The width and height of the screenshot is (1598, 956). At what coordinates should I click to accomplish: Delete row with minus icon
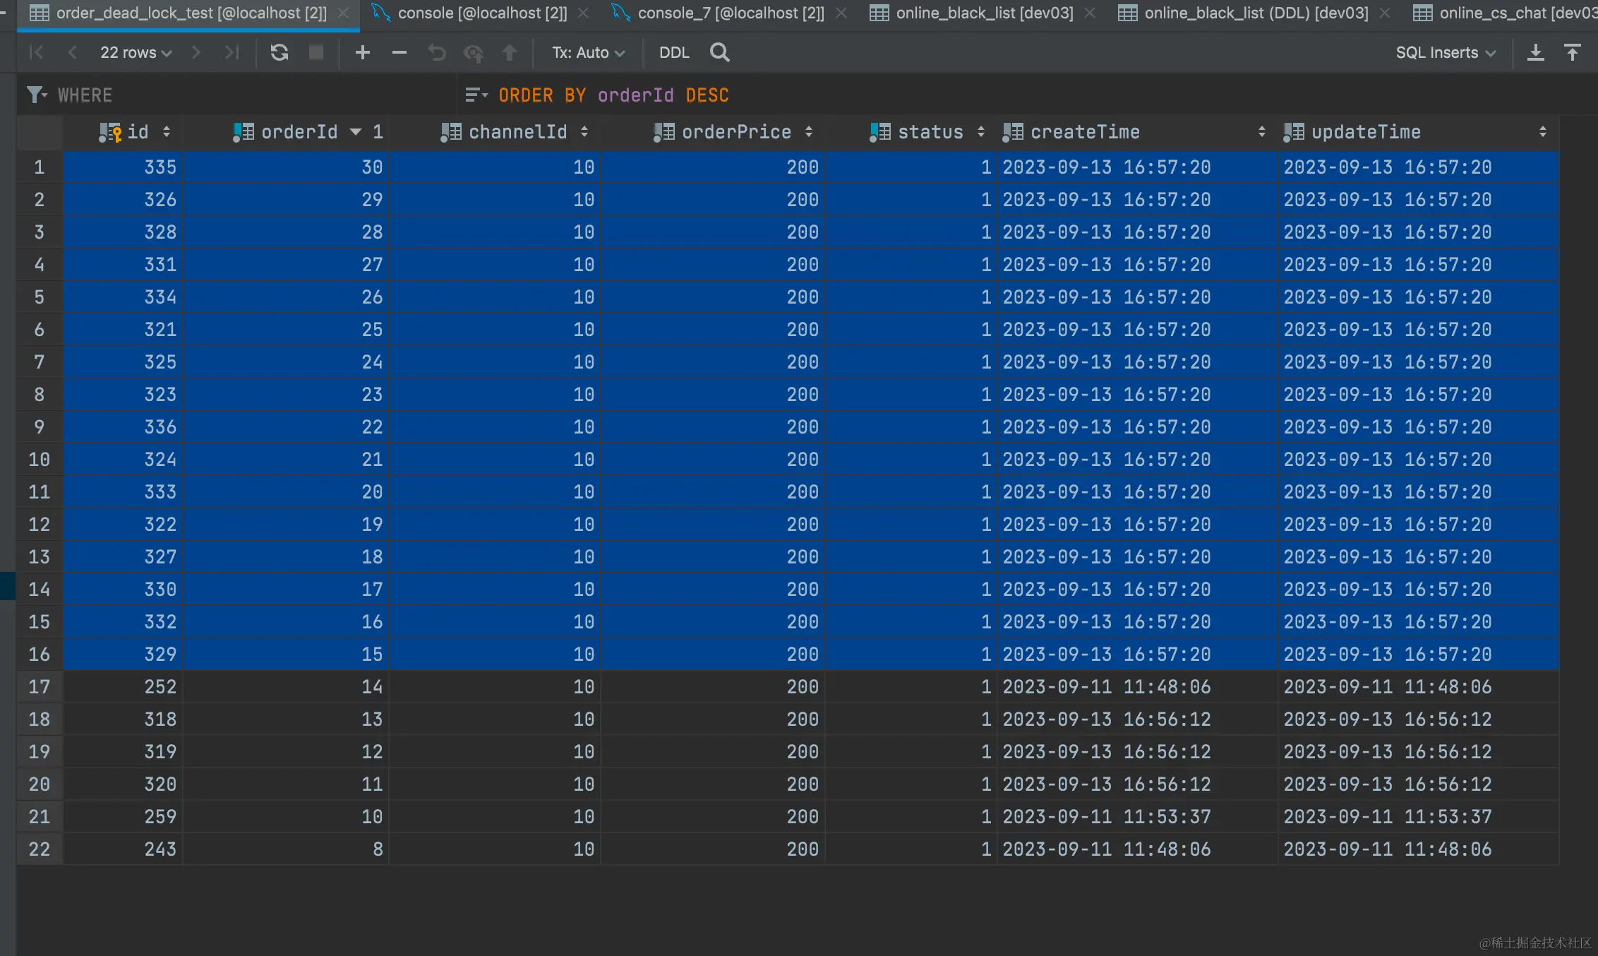click(399, 52)
